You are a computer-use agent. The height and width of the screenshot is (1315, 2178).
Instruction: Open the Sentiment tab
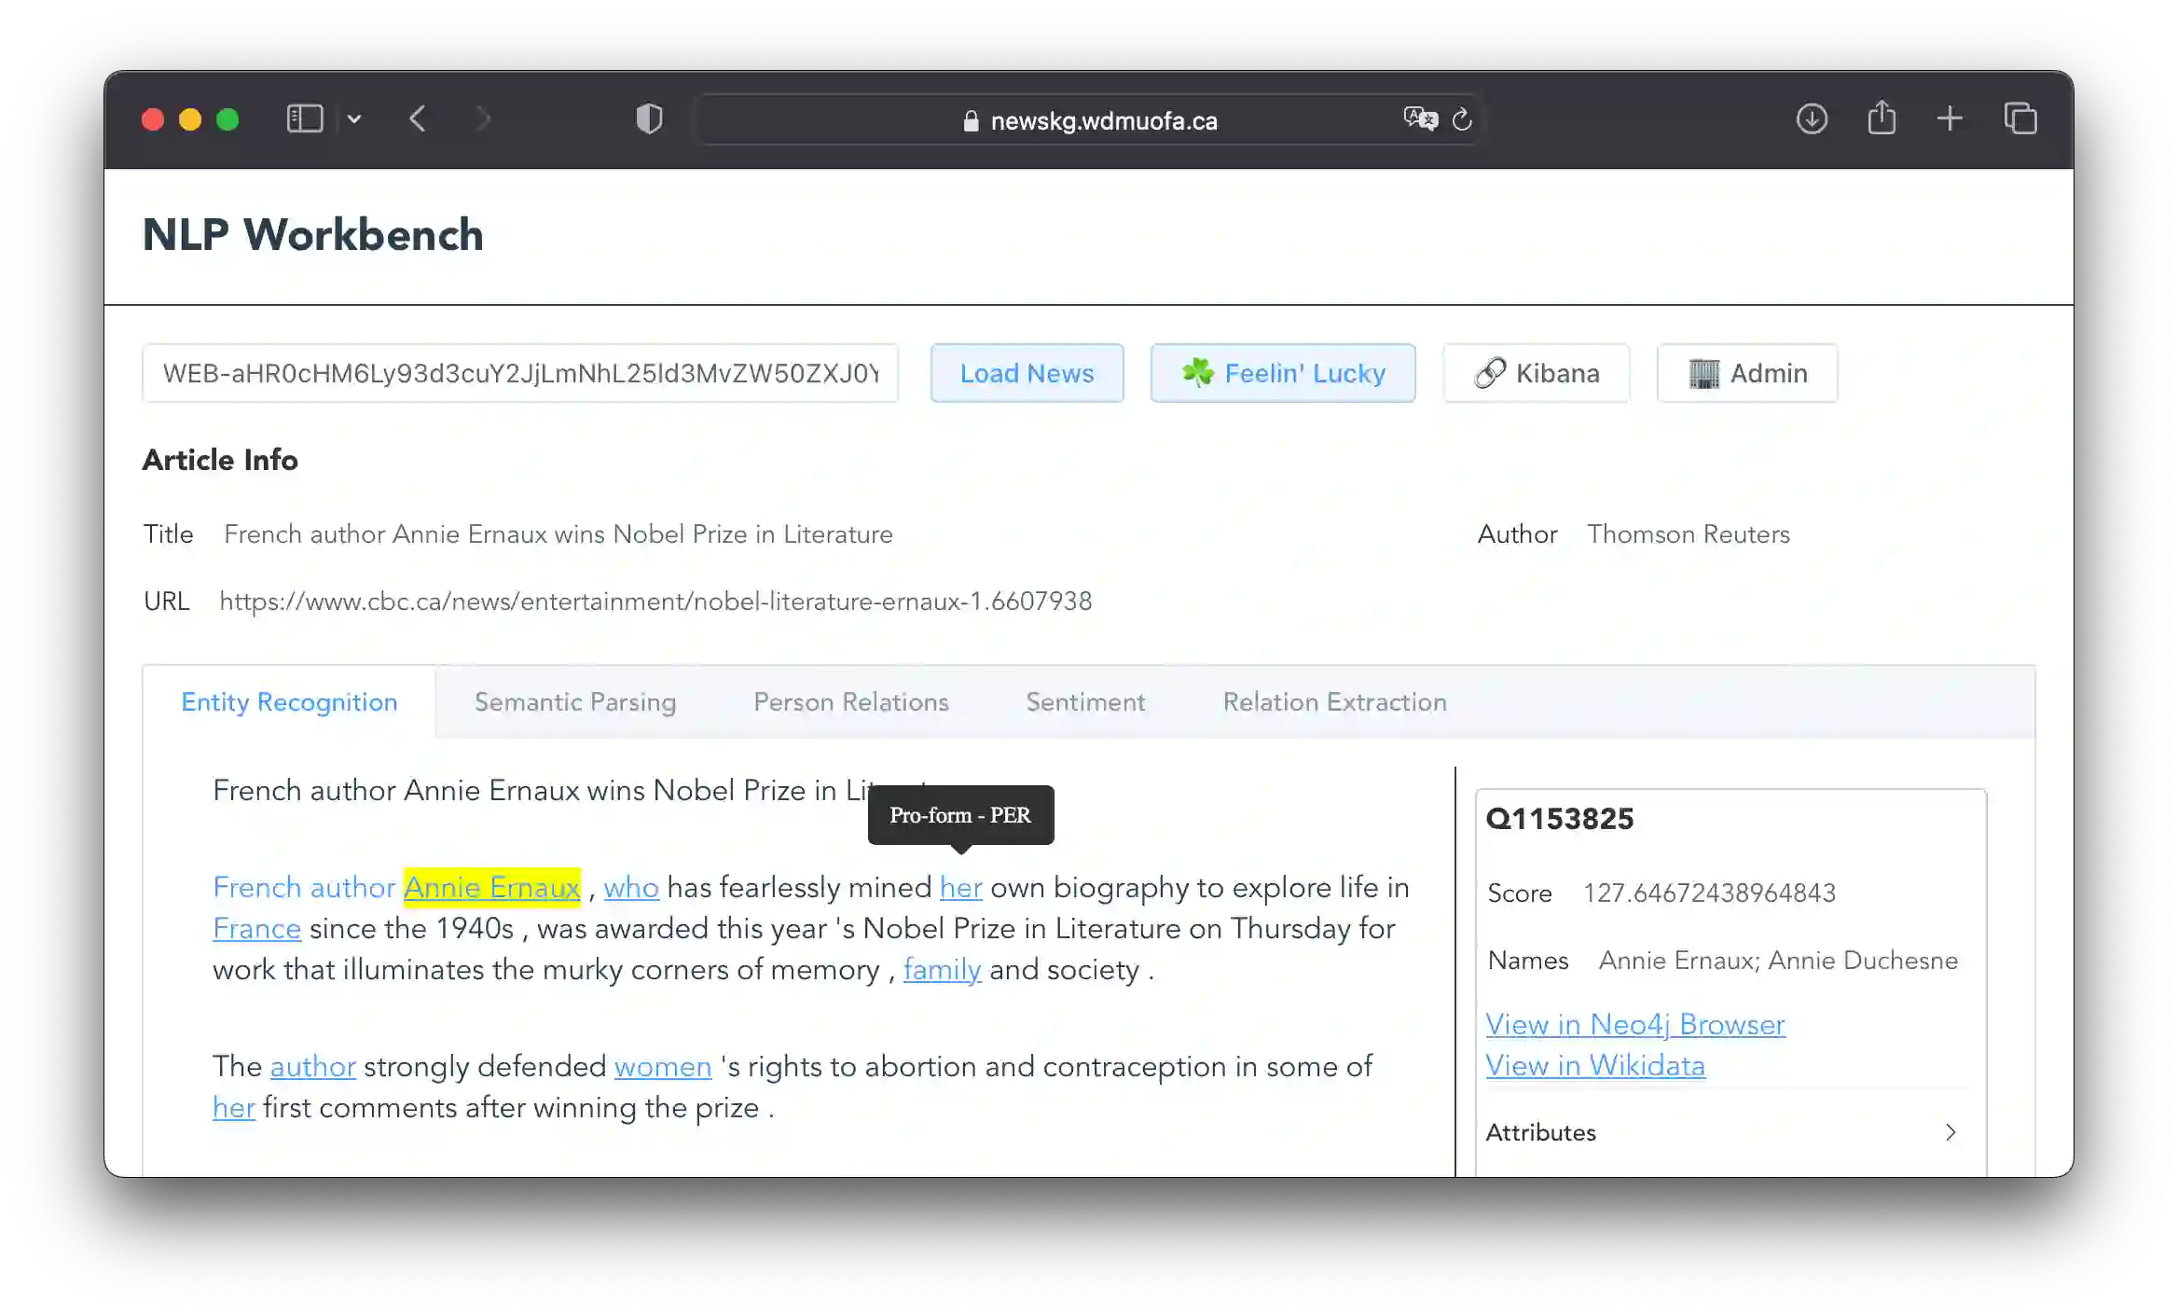pyautogui.click(x=1085, y=702)
